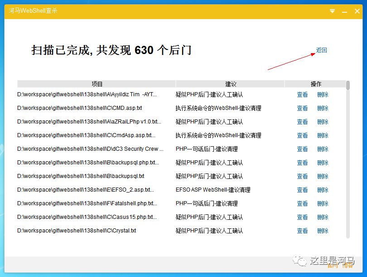View the B\backupsql.txt file
Viewport: 367px width, 277px height.
302,176
